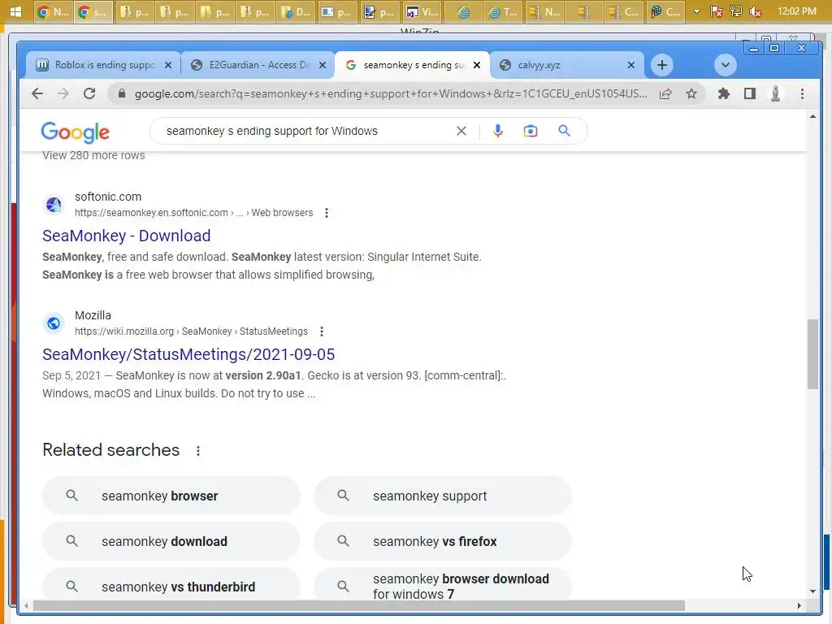Search by image with camera icon
The image size is (832, 624).
[x=530, y=131]
